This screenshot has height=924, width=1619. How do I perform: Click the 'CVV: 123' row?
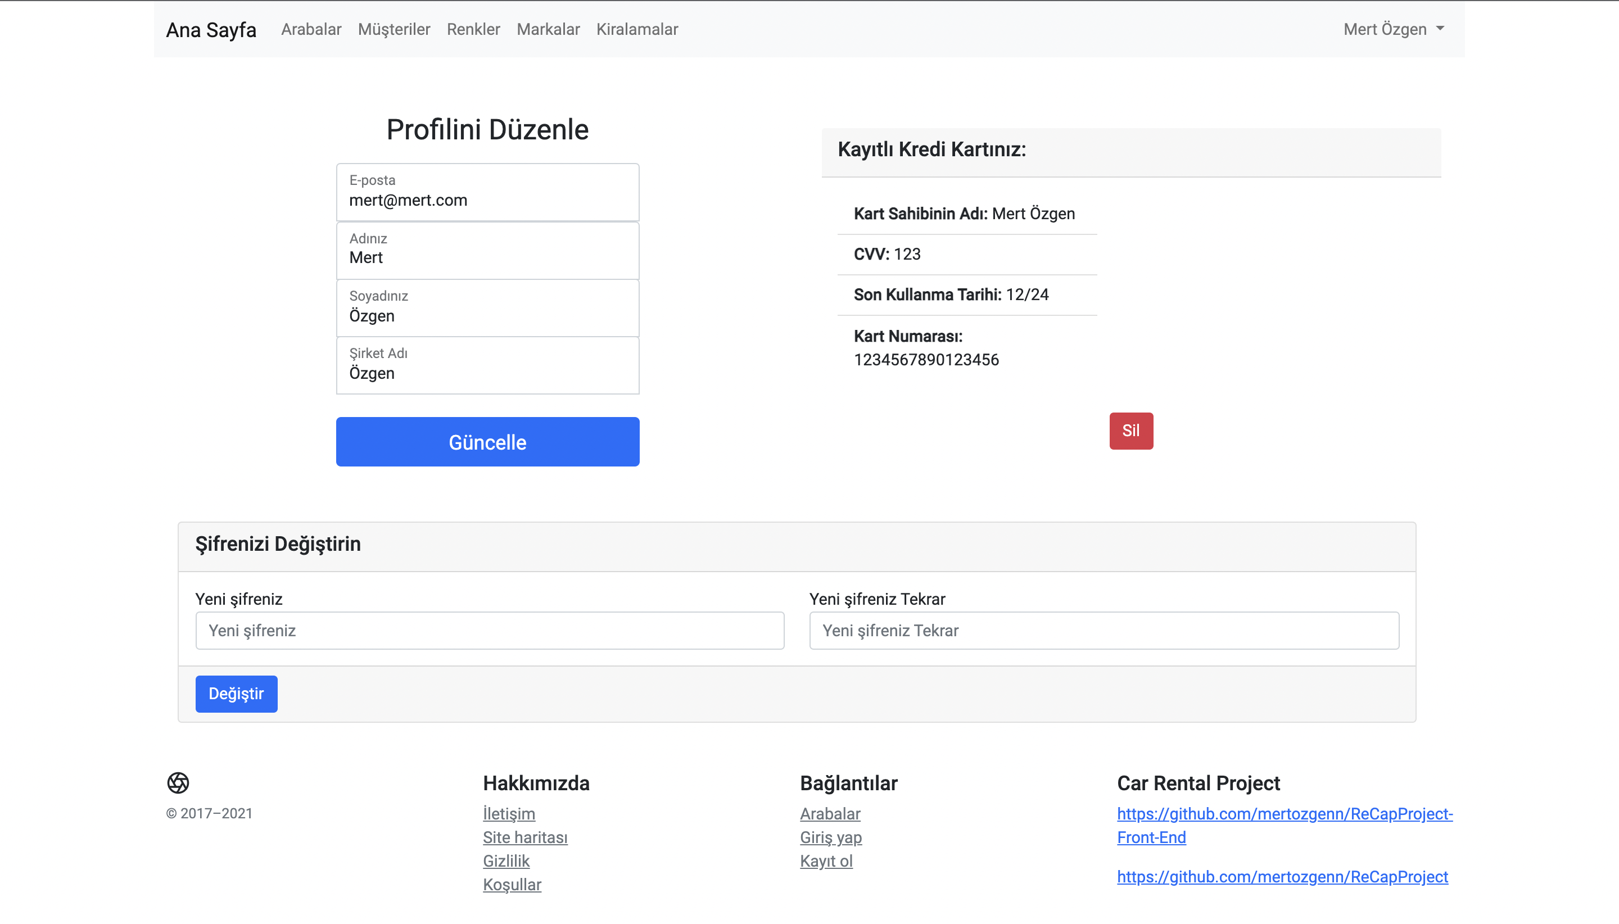tap(967, 255)
